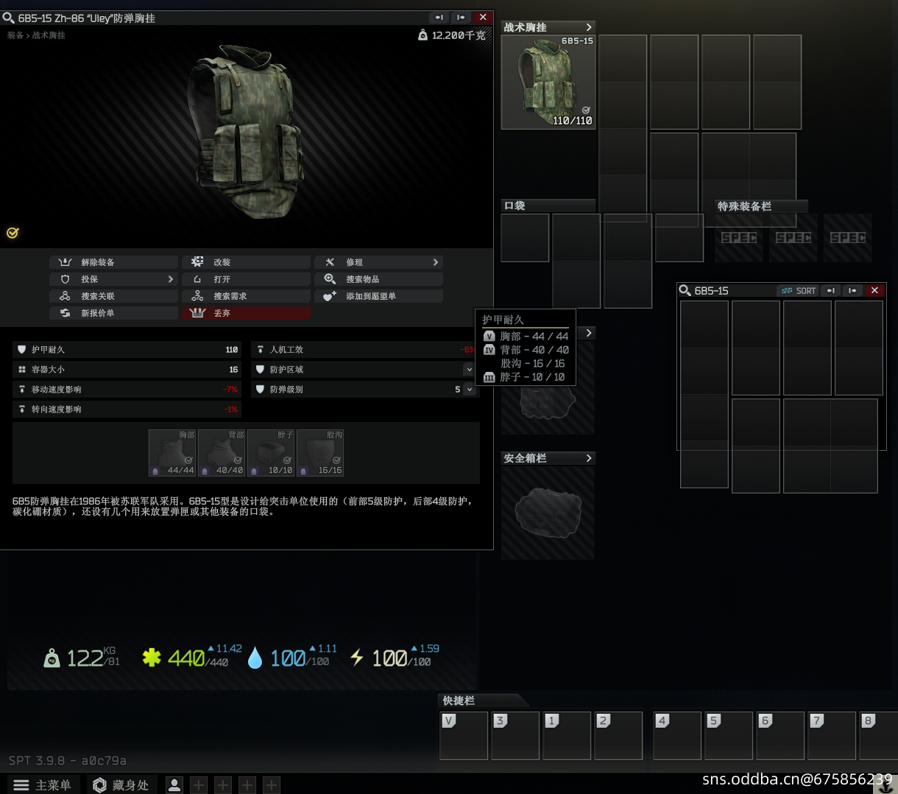
Task: Expand the 防护区域 dropdown chevron
Action: tap(469, 369)
